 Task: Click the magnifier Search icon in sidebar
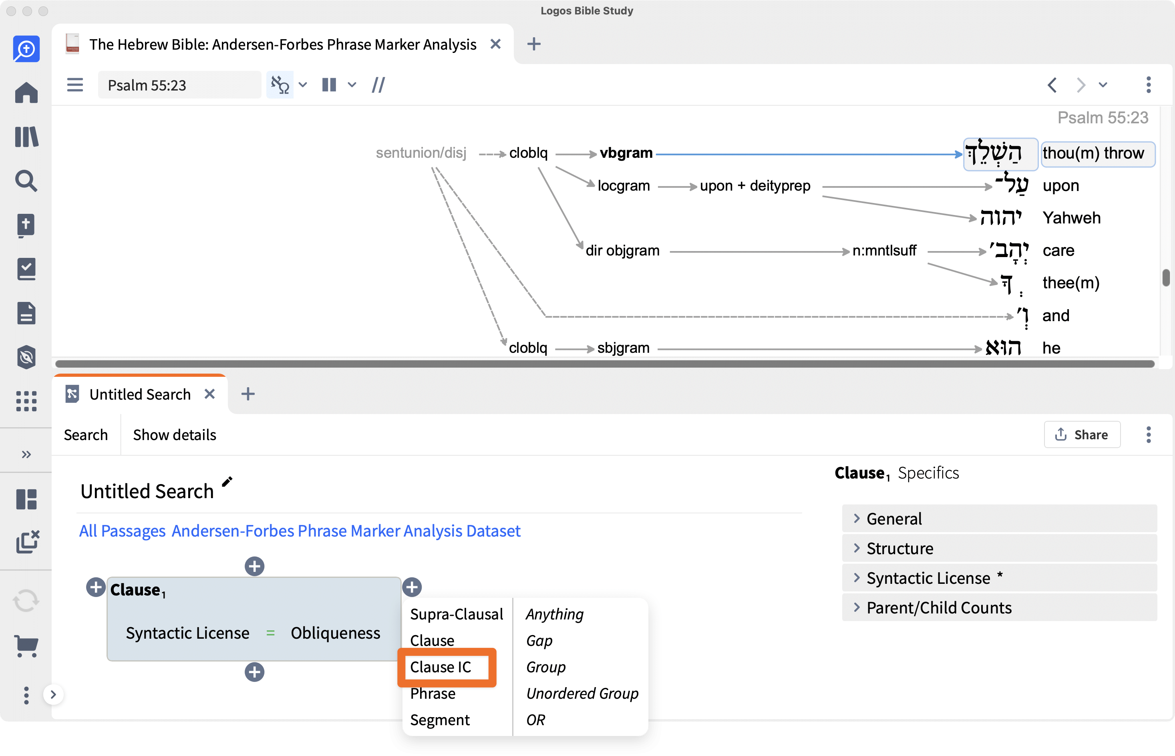(26, 181)
